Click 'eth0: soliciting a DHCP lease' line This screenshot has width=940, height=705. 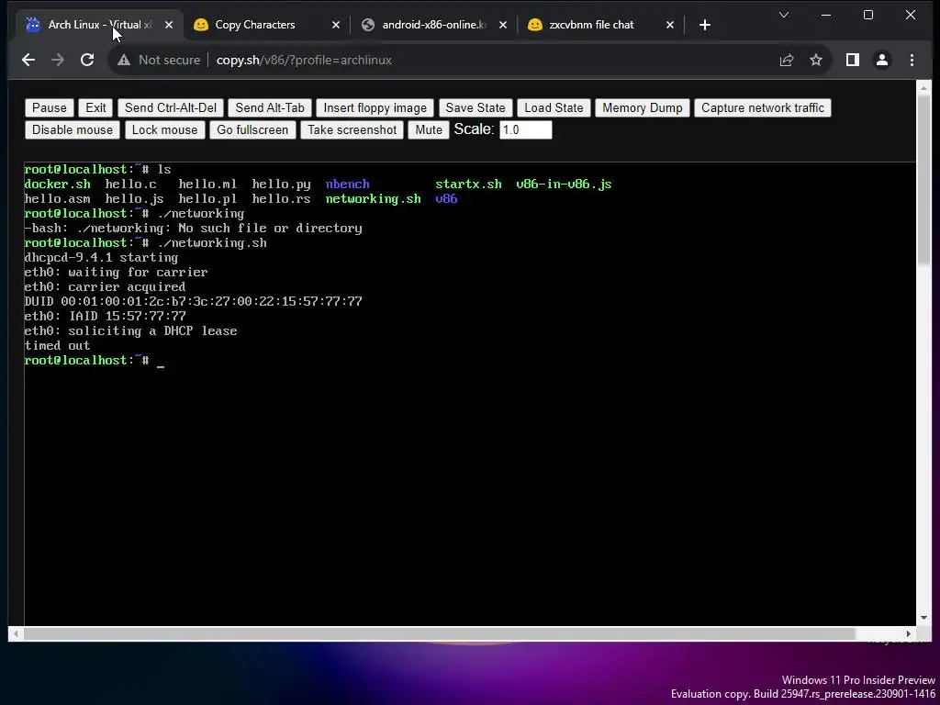tap(130, 330)
